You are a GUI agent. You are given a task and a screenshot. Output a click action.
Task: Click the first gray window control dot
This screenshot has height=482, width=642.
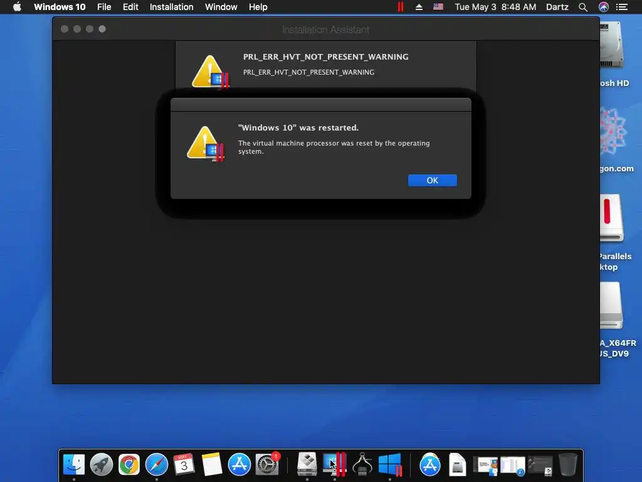pyautogui.click(x=65, y=29)
